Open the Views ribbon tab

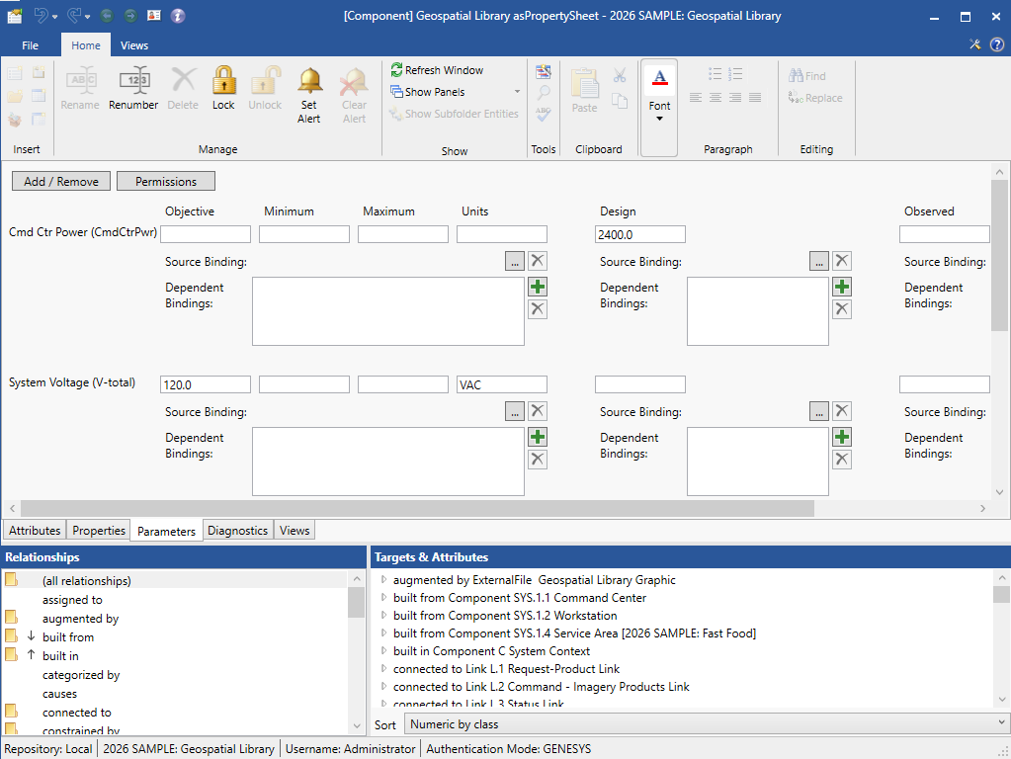click(134, 45)
